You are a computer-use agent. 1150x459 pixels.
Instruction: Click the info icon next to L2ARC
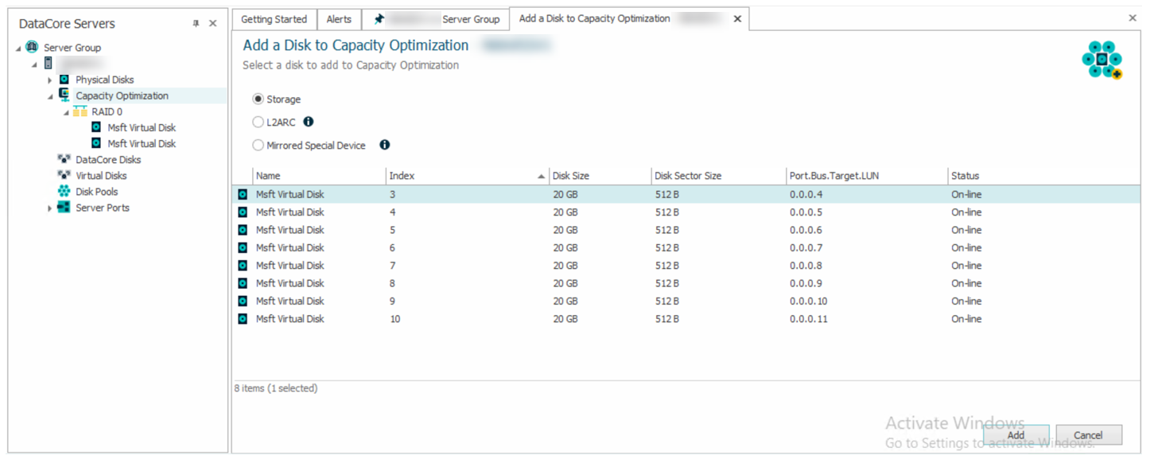click(309, 122)
